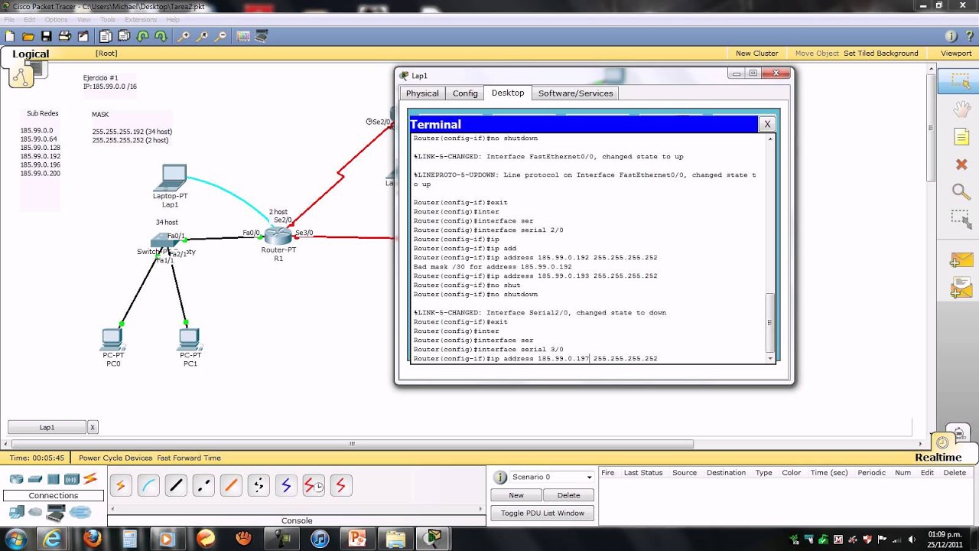Image resolution: width=979 pixels, height=551 pixels.
Task: Save the network with the floppy icon
Action: click(x=47, y=36)
